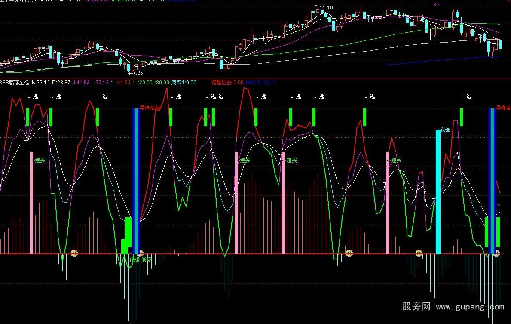Click the rightmost 逃 sell signal marker
The height and width of the screenshot is (324, 511).
(x=469, y=96)
